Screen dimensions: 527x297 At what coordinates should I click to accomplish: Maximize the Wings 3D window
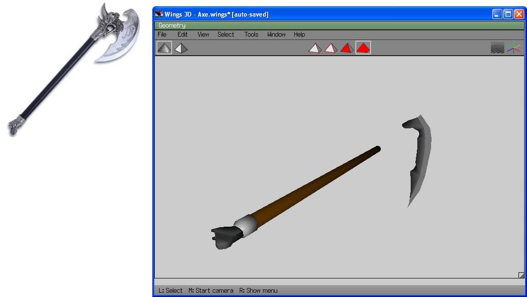click(508, 14)
